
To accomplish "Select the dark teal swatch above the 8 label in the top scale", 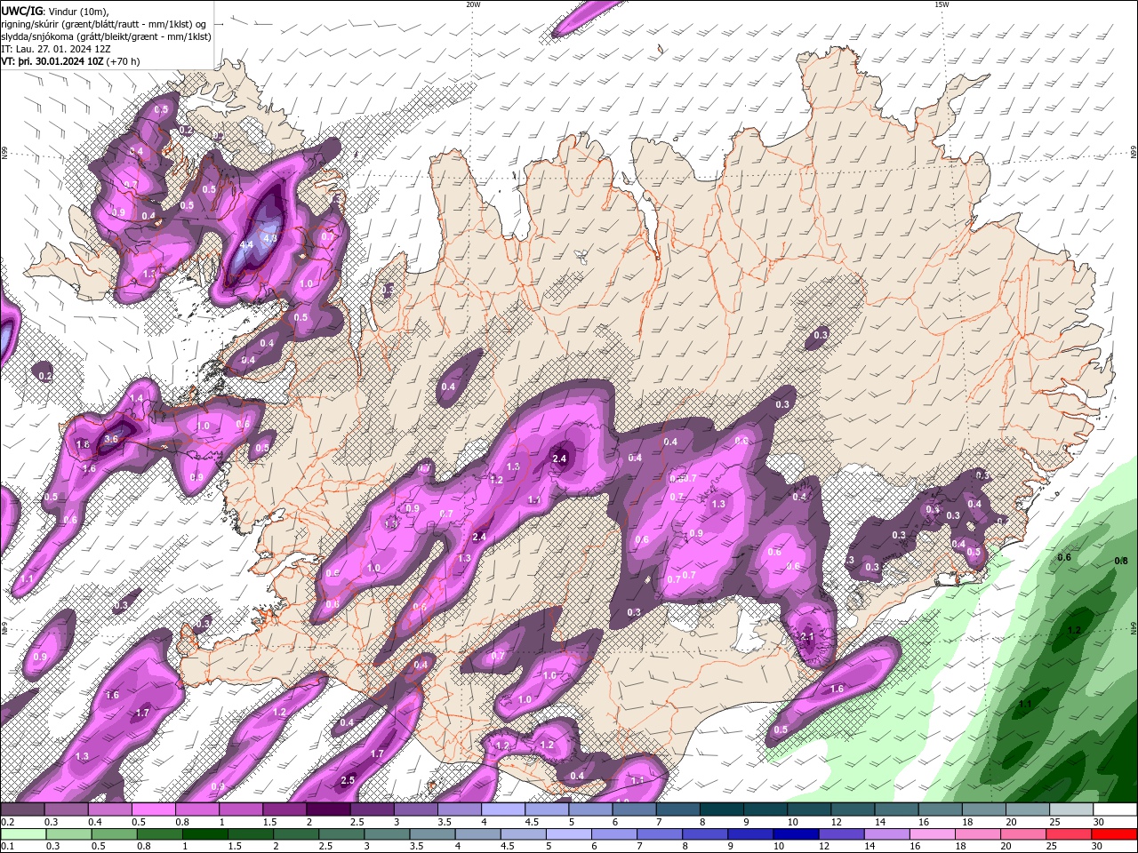I will click(x=721, y=809).
